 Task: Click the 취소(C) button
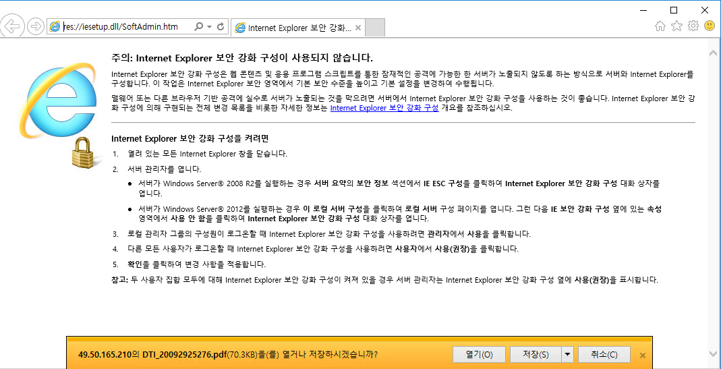604,355
